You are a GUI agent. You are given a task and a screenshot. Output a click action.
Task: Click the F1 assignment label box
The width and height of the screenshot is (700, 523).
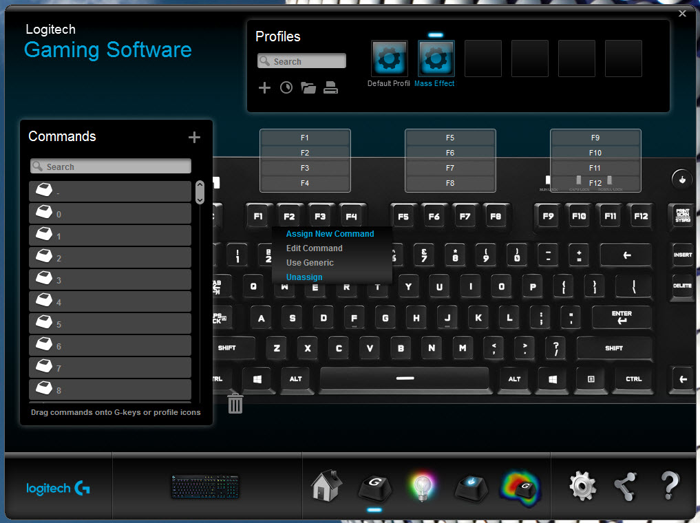pyautogui.click(x=305, y=138)
